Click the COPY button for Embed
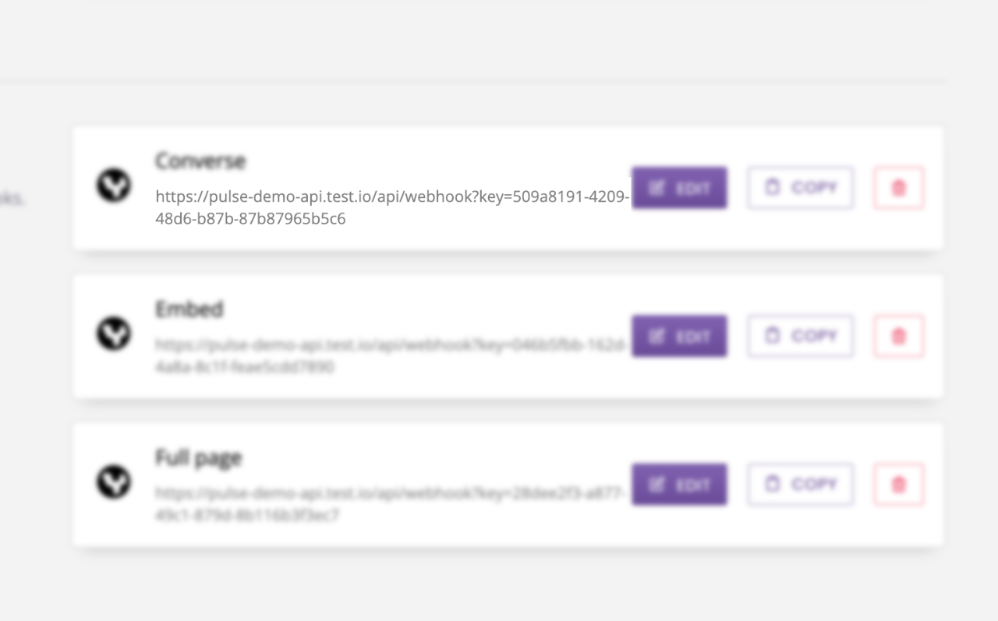Image resolution: width=998 pixels, height=621 pixels. coord(799,335)
